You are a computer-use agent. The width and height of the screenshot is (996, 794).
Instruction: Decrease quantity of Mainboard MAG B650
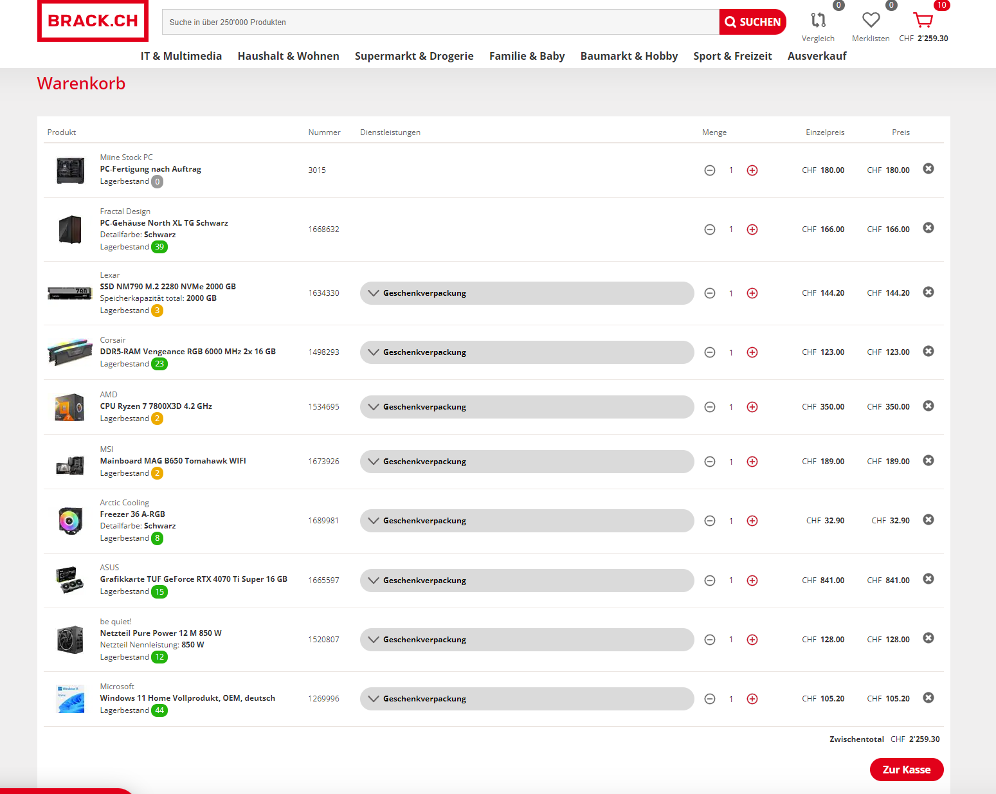[710, 462]
